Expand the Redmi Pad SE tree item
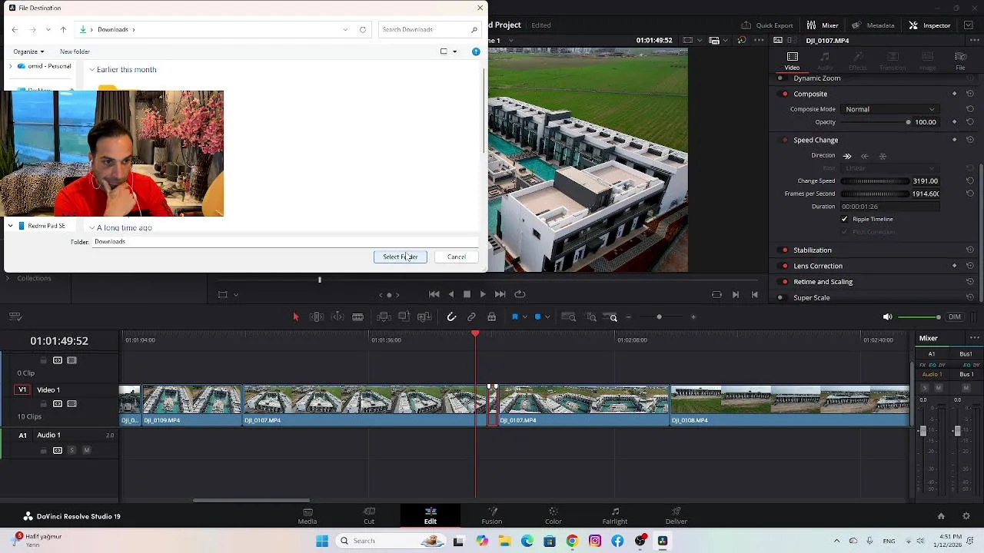This screenshot has width=984, height=553. point(10,226)
